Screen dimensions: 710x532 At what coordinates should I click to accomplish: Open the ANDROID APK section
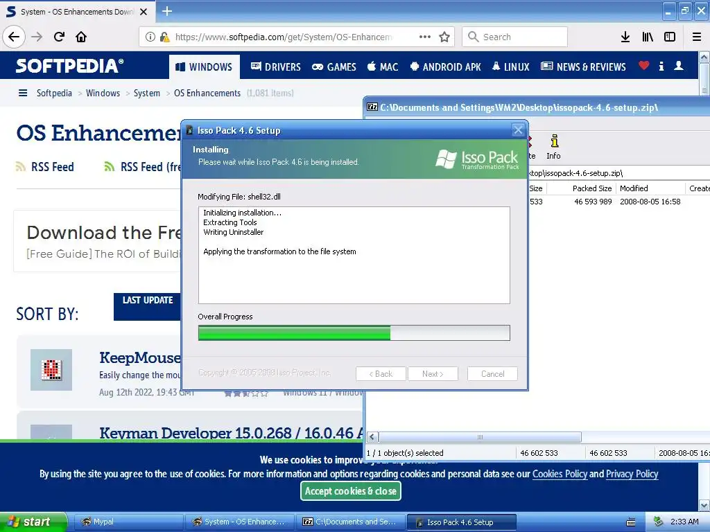click(446, 67)
